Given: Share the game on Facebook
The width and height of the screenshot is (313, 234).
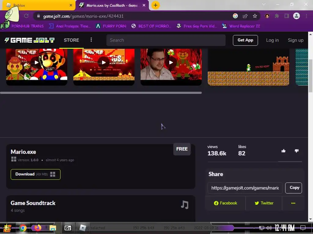Looking at the screenshot, I should [x=225, y=203].
